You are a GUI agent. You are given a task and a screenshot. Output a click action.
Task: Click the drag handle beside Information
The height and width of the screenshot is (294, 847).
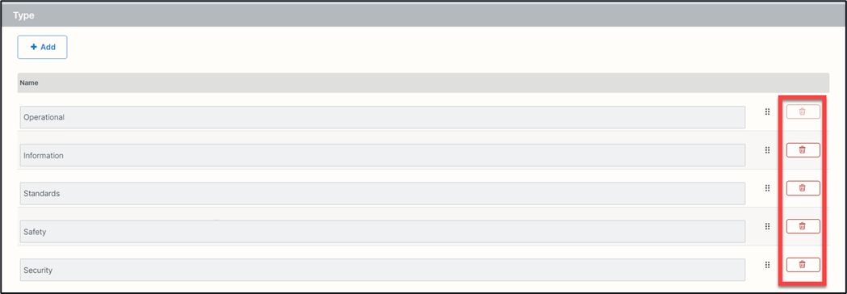pyautogui.click(x=767, y=150)
